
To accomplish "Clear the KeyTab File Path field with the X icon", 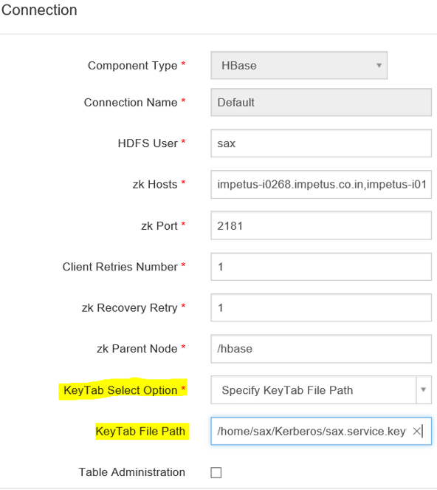I will coord(416,432).
